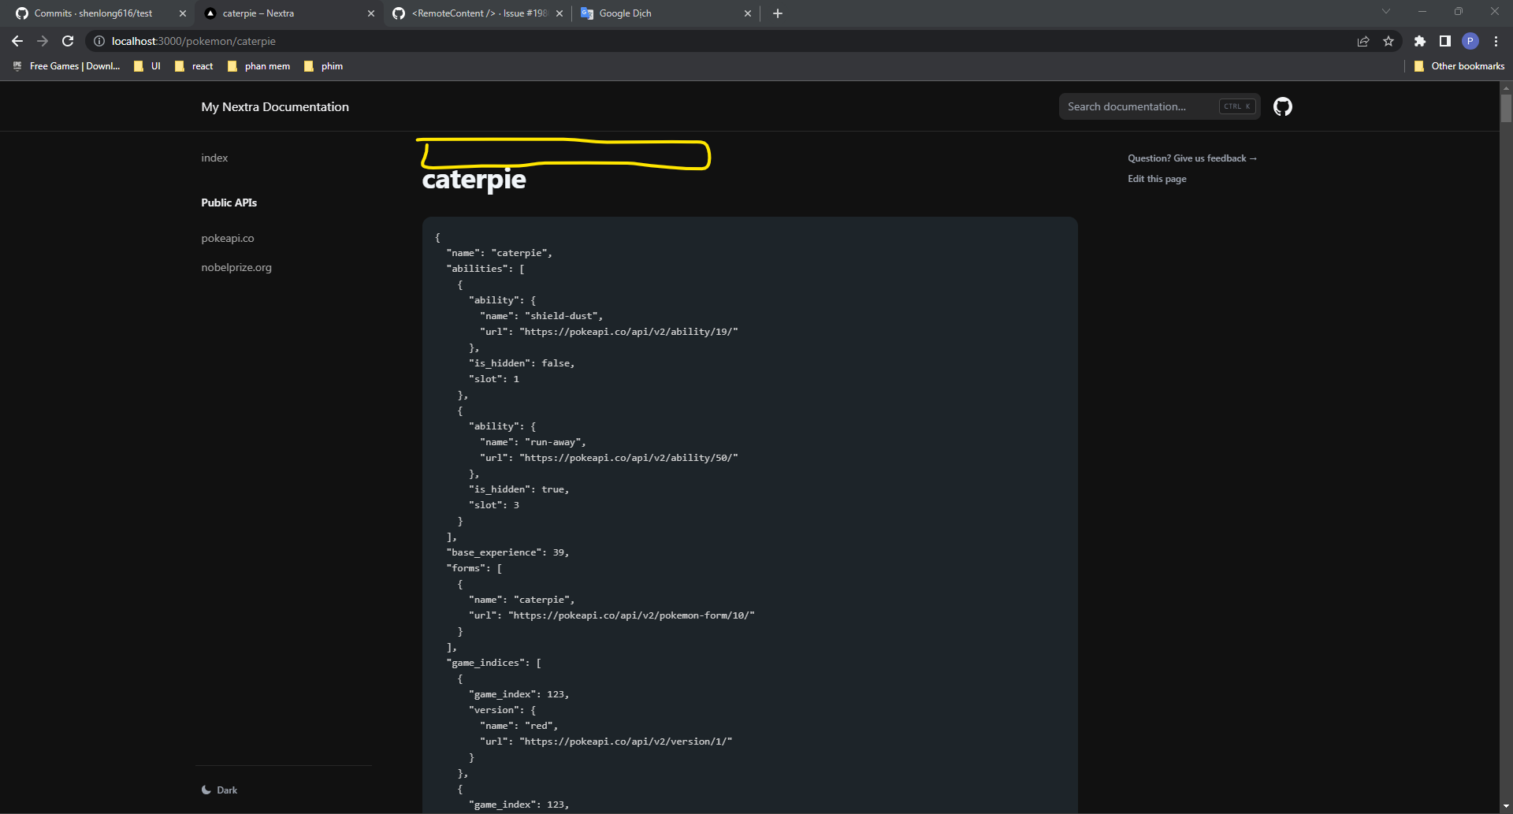Open the react bookmarks folder
Viewport: 1513px width, 814px height.
click(x=194, y=66)
